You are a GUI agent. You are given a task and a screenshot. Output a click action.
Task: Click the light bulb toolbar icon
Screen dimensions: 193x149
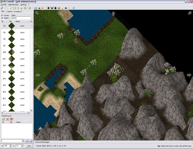[62, 8]
